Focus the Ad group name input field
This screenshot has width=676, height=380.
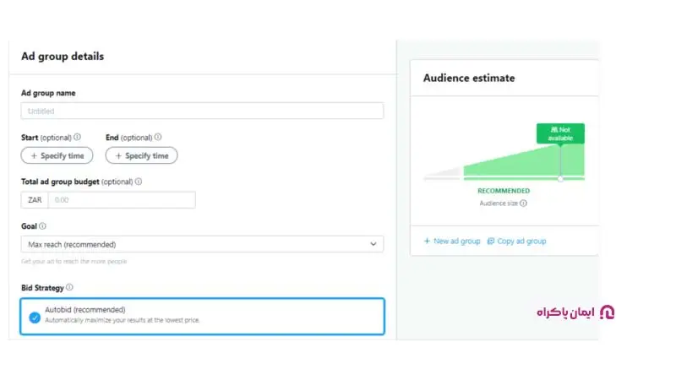click(x=202, y=111)
